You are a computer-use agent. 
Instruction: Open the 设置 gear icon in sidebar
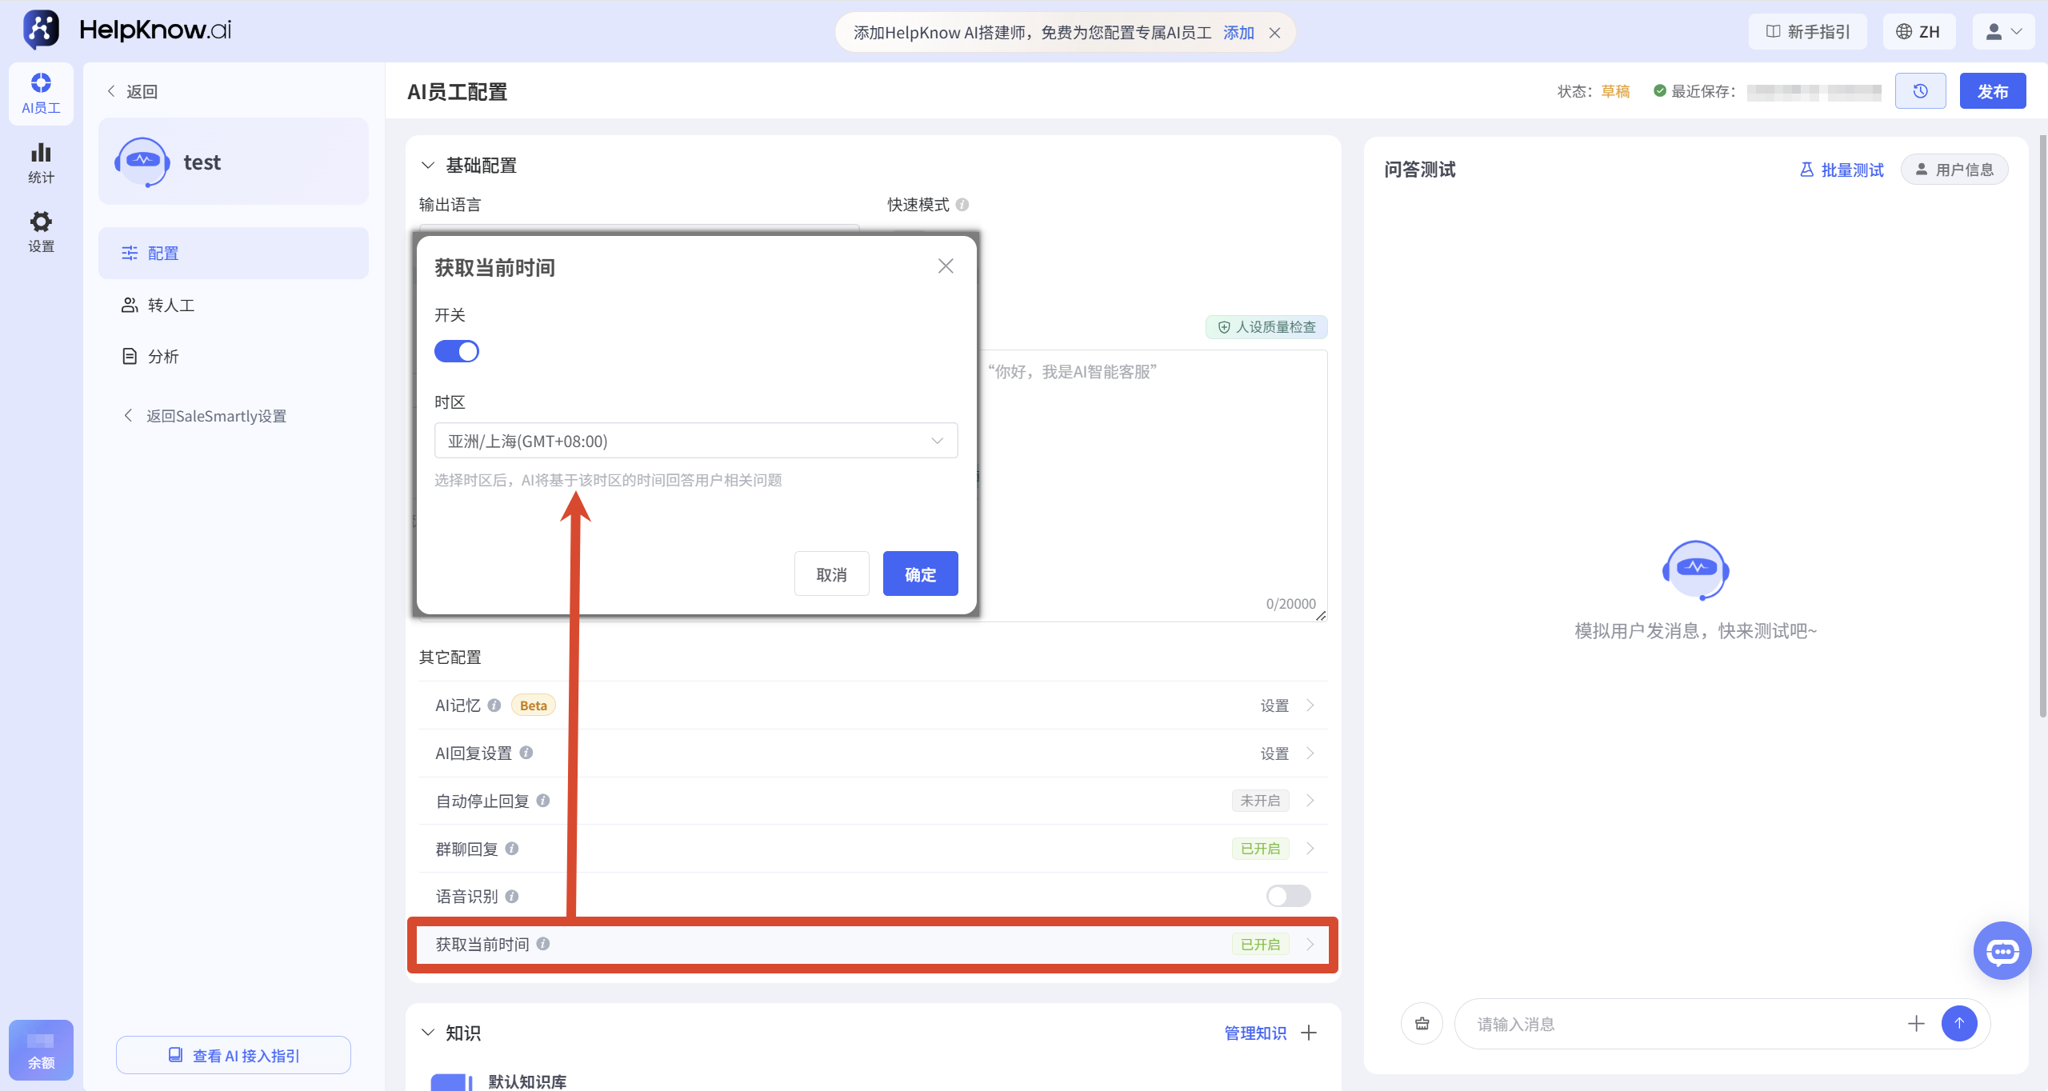point(41,232)
